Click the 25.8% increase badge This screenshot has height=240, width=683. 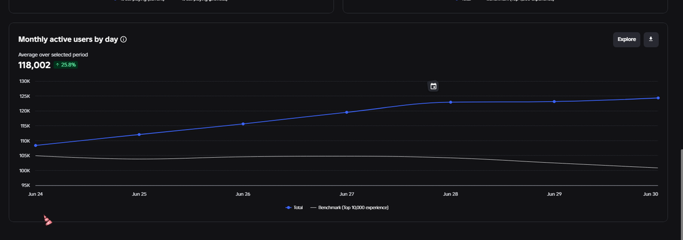pyautogui.click(x=65, y=65)
